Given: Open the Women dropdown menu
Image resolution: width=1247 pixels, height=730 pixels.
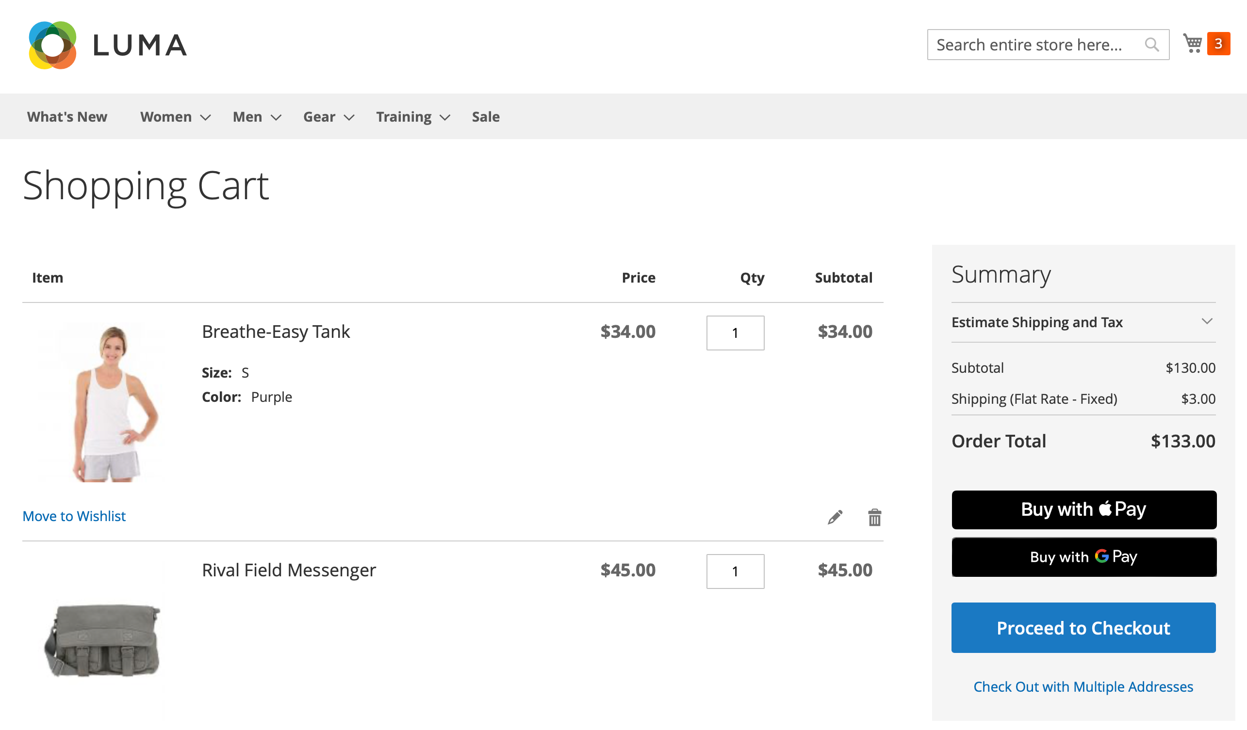Looking at the screenshot, I should pyautogui.click(x=173, y=115).
